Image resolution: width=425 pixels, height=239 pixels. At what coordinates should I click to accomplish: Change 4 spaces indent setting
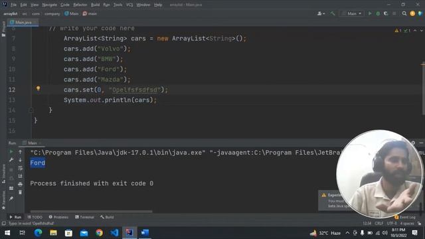pyautogui.click(x=407, y=223)
